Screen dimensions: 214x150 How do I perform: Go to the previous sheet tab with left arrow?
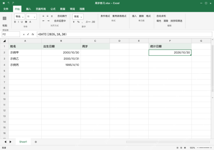(5, 142)
